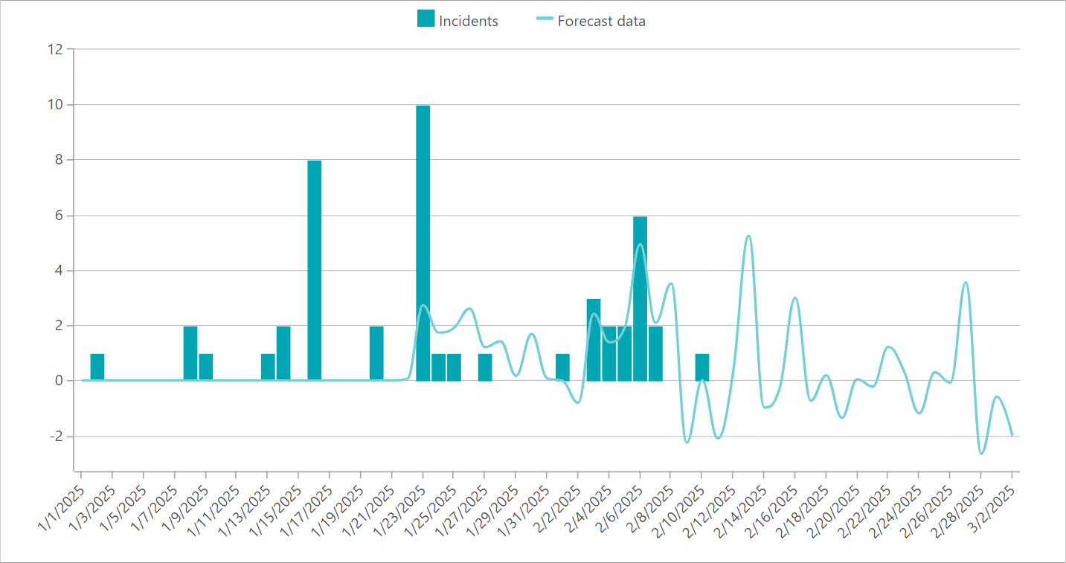Select the 2-incident bar near 1/8/2025

pyautogui.click(x=190, y=354)
